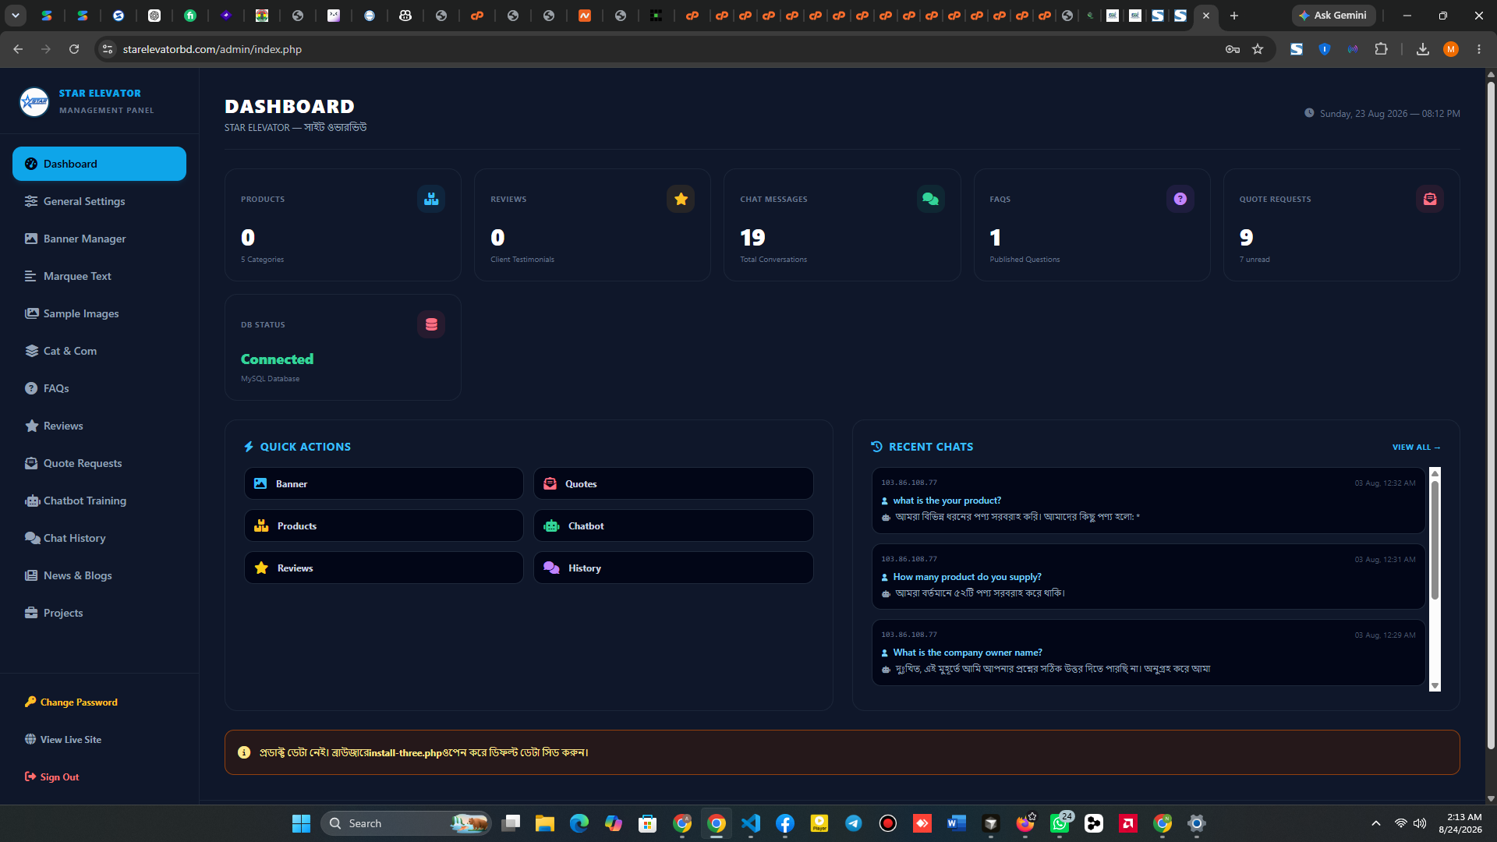Reload the page in browser
Image resolution: width=1497 pixels, height=842 pixels.
74,49
